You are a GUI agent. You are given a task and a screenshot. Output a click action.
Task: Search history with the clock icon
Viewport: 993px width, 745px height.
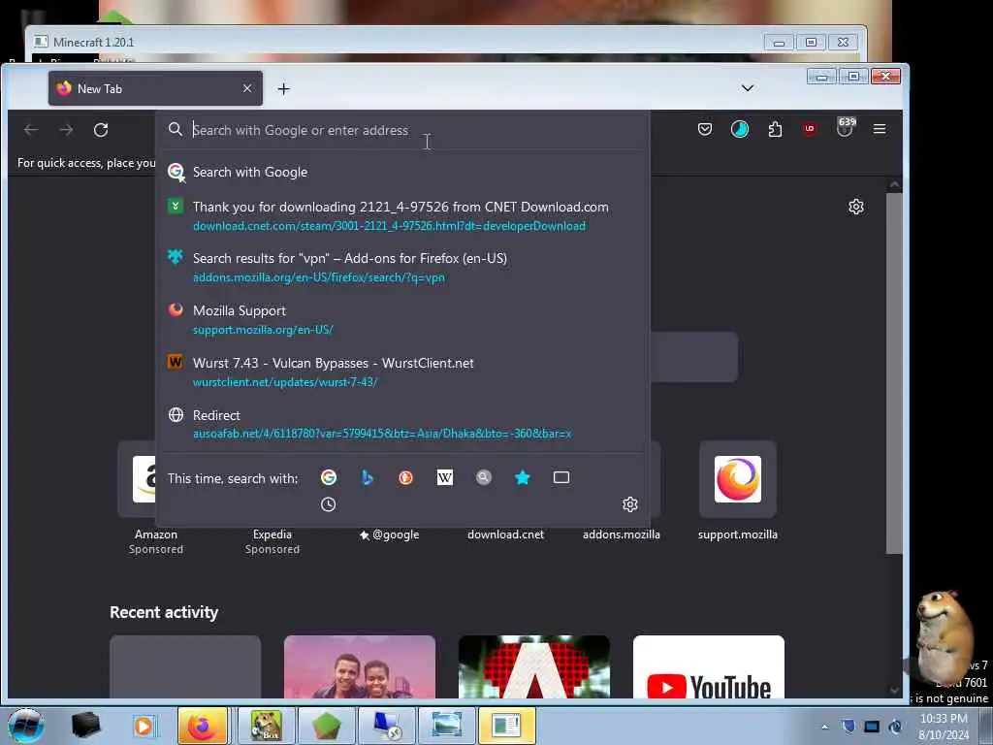coord(328,504)
